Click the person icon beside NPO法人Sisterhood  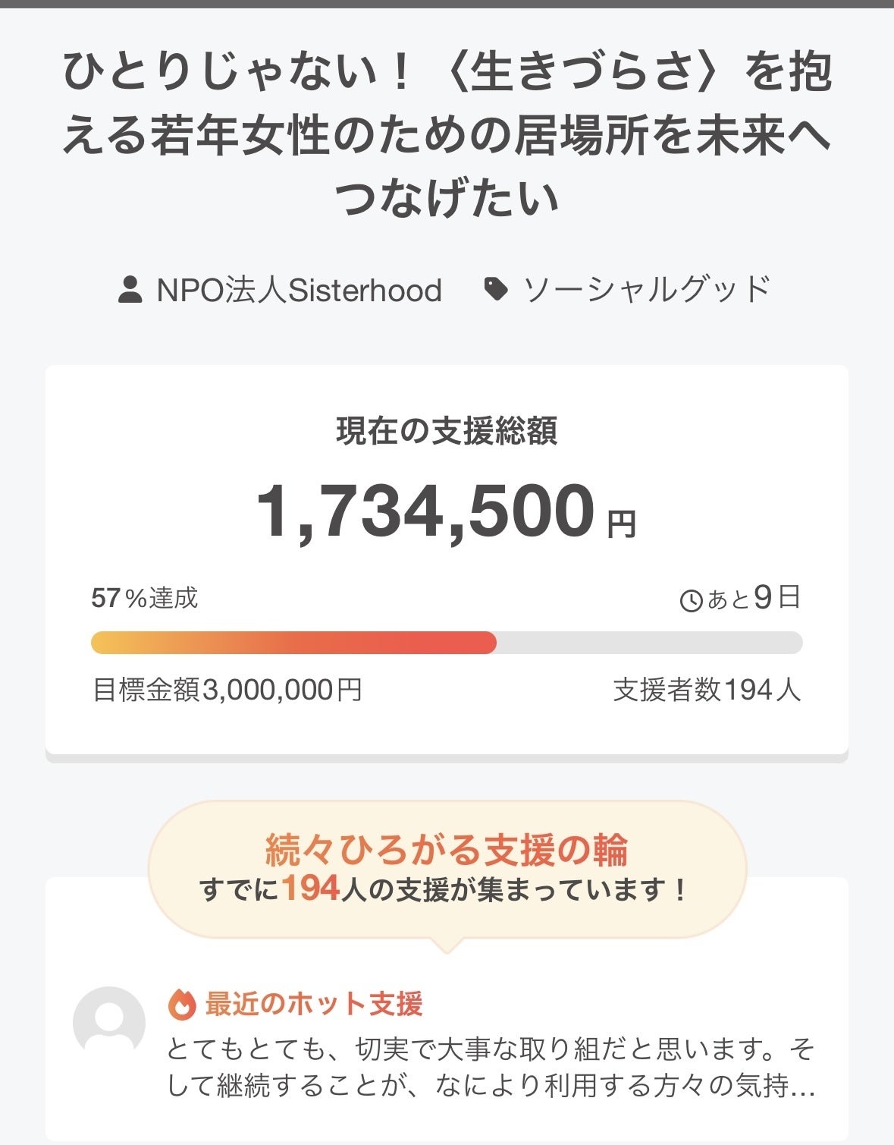pos(130,290)
